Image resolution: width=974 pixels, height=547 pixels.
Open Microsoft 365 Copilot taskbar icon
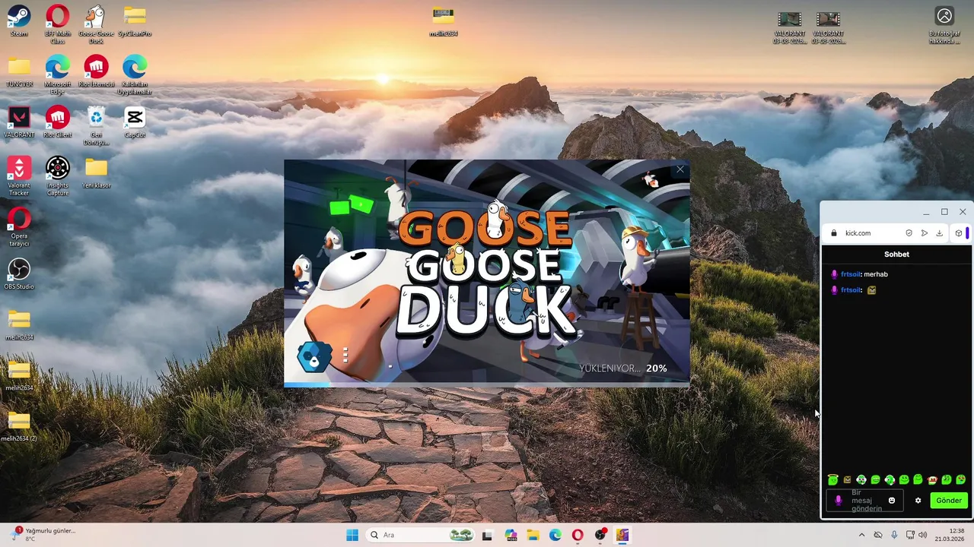tap(510, 535)
